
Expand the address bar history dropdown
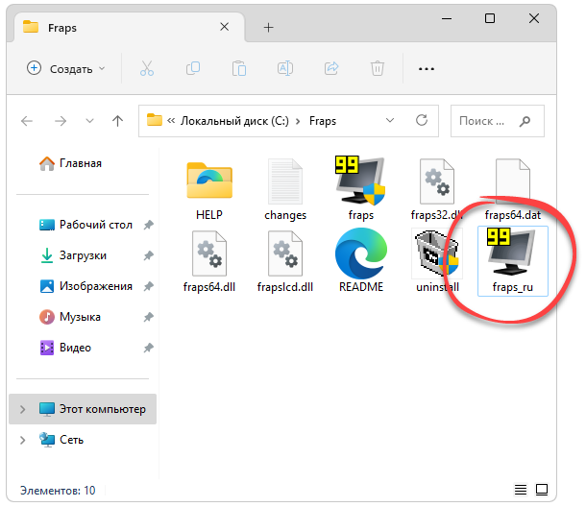coord(390,120)
